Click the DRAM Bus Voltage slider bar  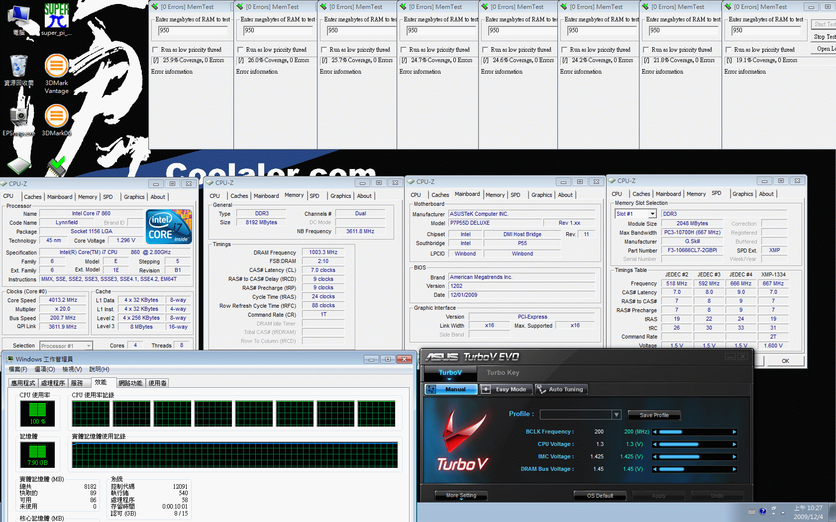click(695, 469)
